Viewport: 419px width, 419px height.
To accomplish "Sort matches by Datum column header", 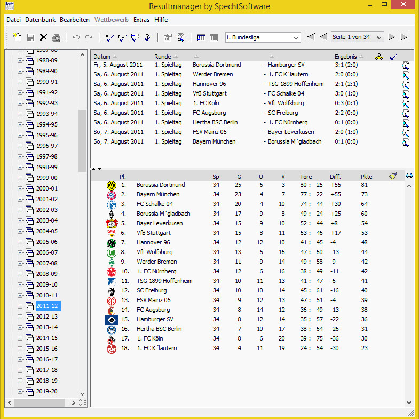I will tap(102, 57).
